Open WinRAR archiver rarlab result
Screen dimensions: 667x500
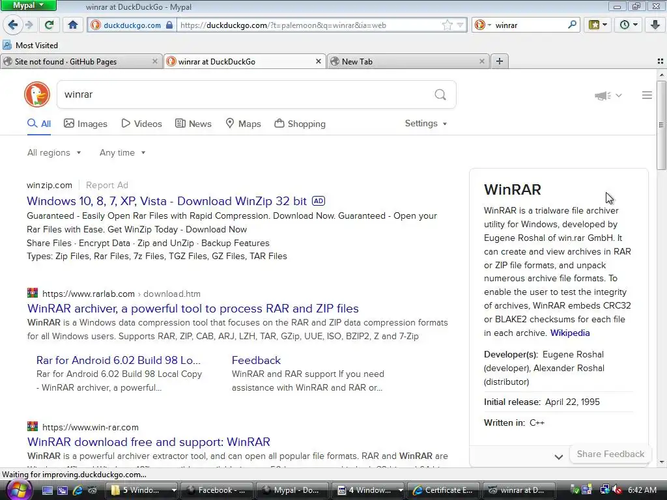click(193, 308)
